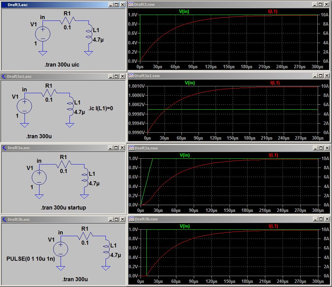Click the Draft3a.raw waveform window icon
Viewport: 332px width, 287px height.
point(131,148)
